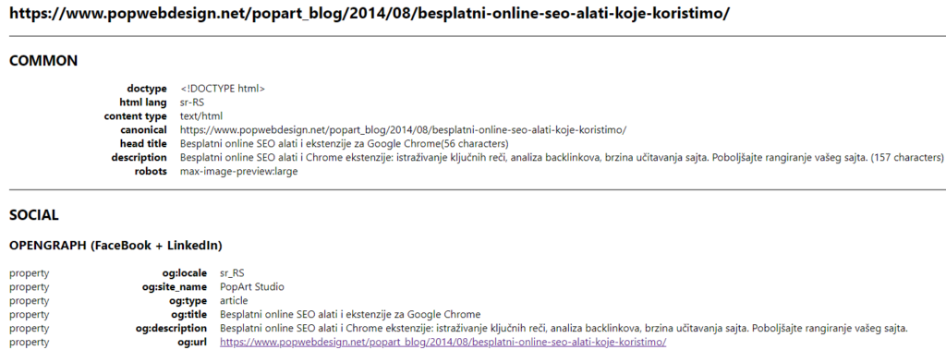
Task: Click the page URL heading at top
Action: [370, 14]
